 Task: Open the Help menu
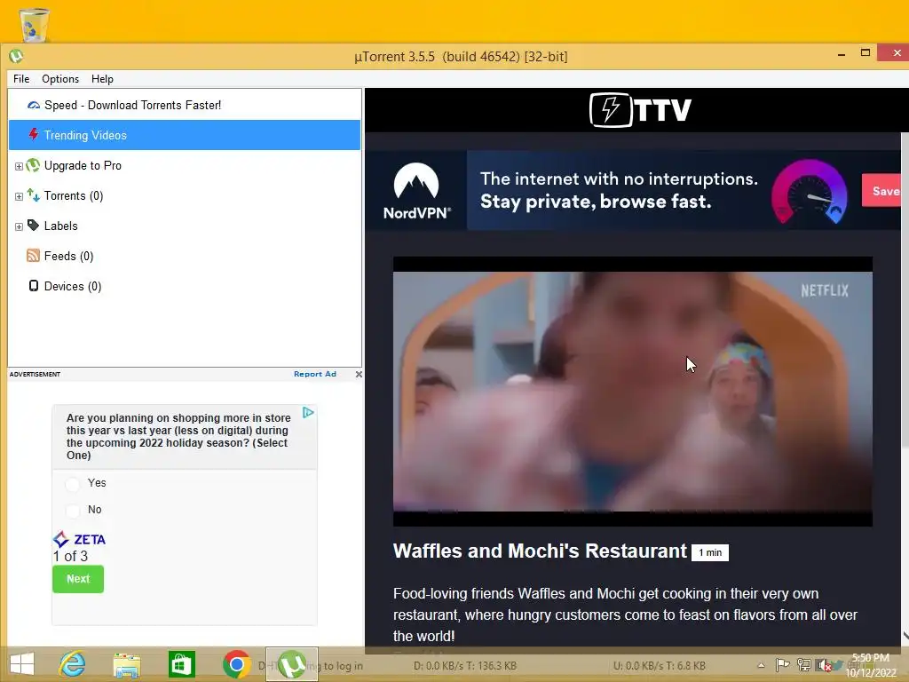click(x=102, y=79)
